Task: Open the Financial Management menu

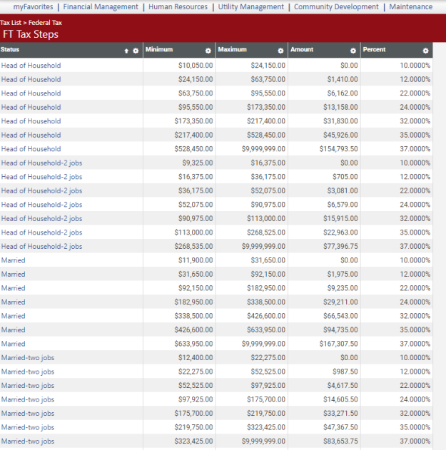Action: [x=101, y=7]
